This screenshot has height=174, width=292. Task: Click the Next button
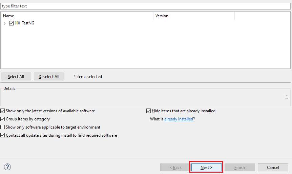(206, 167)
